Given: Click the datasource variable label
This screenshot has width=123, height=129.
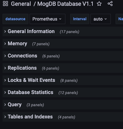Looking at the screenshot, I should pos(15,19).
